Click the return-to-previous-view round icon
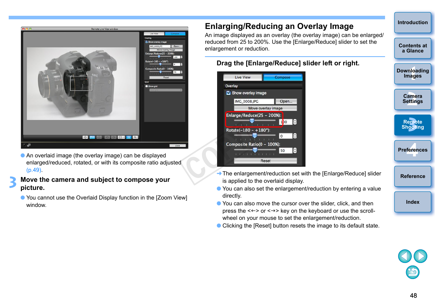 pyautogui.click(x=412, y=272)
